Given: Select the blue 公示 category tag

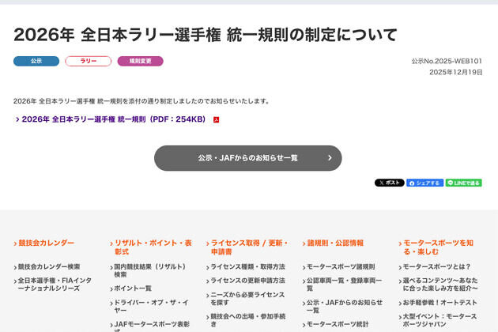Looking at the screenshot, I should 36,61.
